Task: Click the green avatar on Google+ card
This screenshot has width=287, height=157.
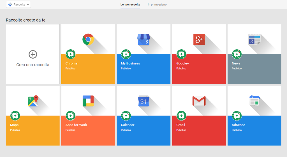Action: [x=181, y=54]
